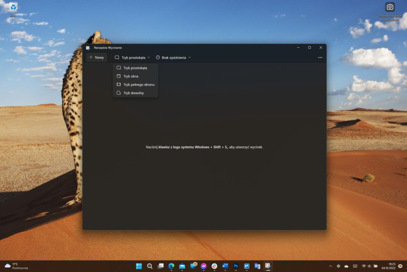
Task: Select Tryb prostokąta from the dropdown list
Action: tap(135, 68)
